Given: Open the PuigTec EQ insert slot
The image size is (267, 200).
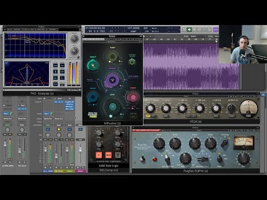Looking at the screenshot, I should click(x=70, y=102).
